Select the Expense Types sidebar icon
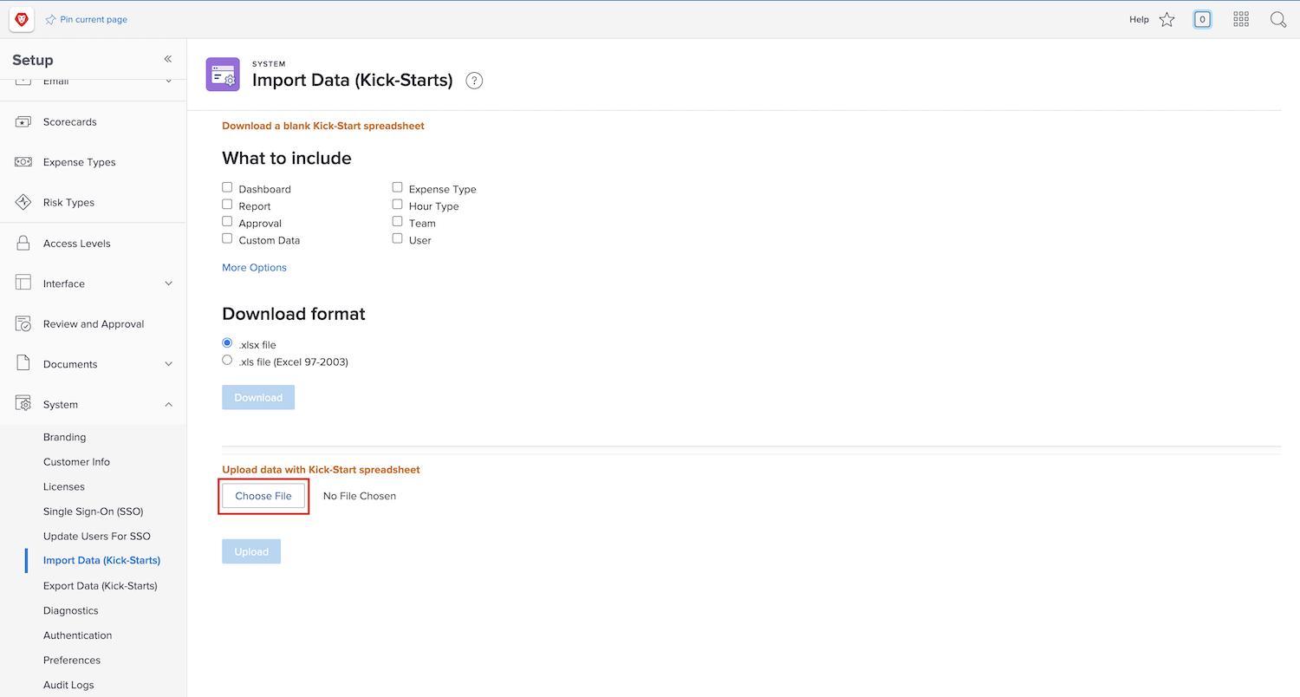This screenshot has height=697, width=1300. [x=23, y=162]
